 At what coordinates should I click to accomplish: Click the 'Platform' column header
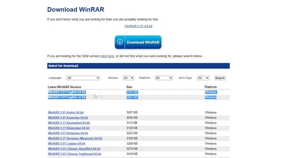click(211, 87)
